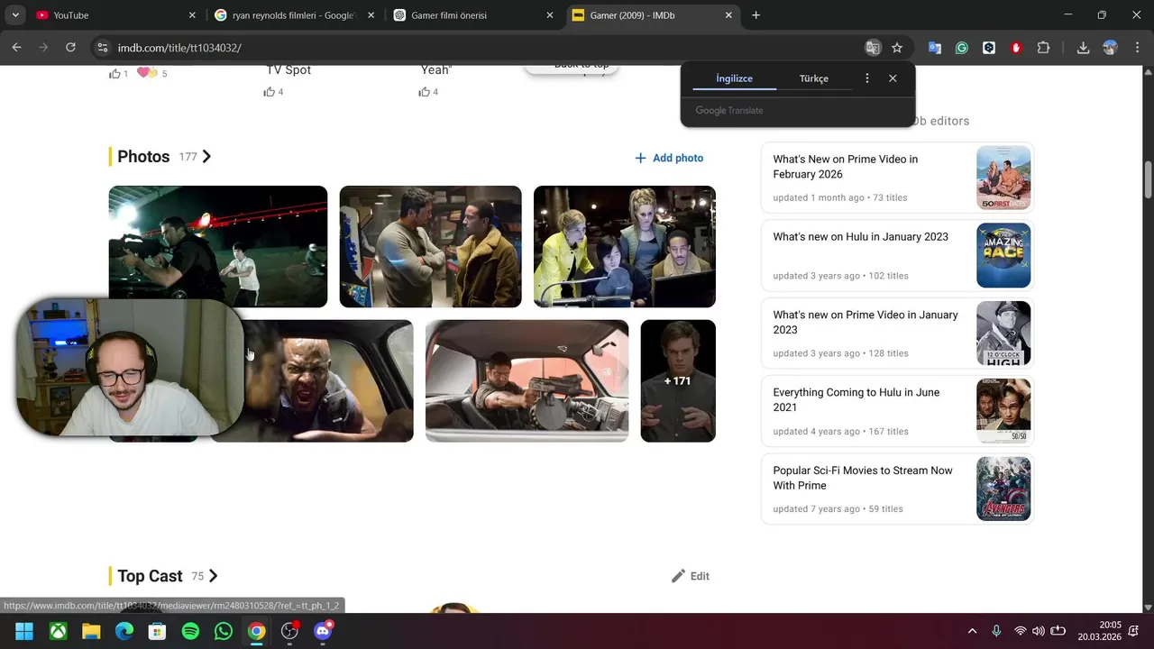This screenshot has height=649, width=1154.
Task: Open Chrome three-dot menu
Action: (x=1137, y=48)
